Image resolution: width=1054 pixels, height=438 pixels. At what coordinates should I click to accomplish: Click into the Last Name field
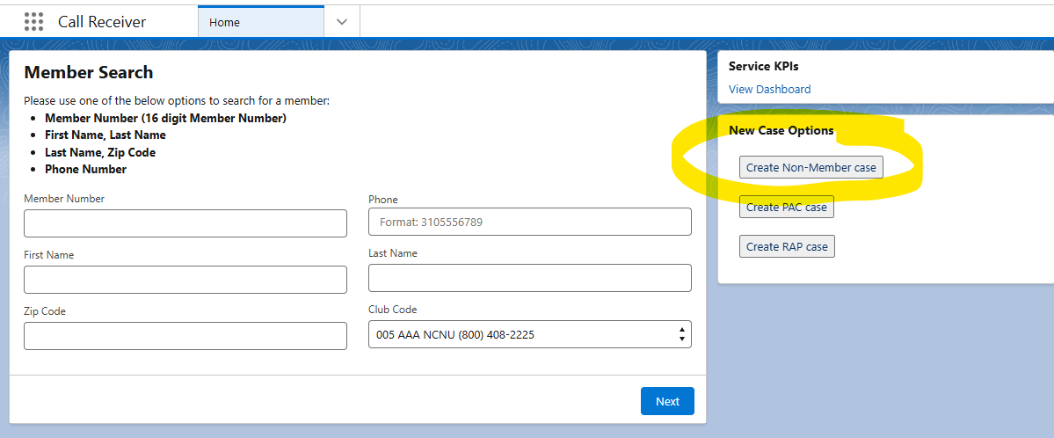[529, 278]
